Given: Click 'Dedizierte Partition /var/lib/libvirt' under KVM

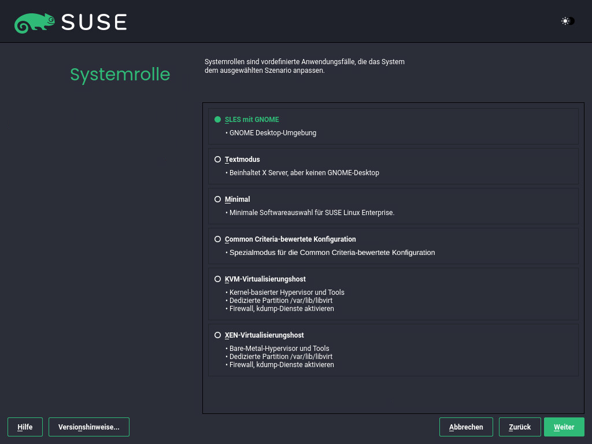Looking at the screenshot, I should pos(281,301).
